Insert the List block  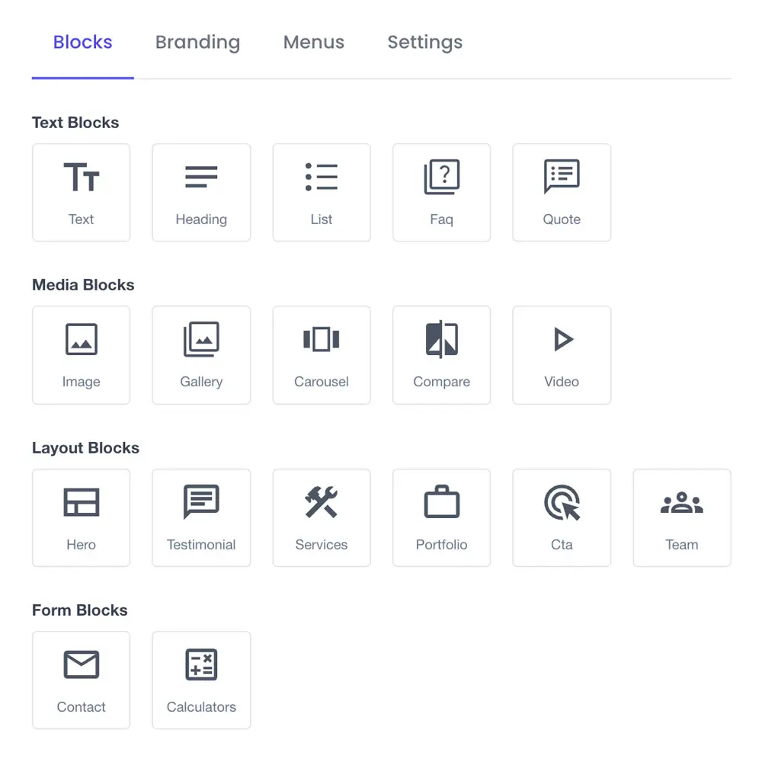322,192
